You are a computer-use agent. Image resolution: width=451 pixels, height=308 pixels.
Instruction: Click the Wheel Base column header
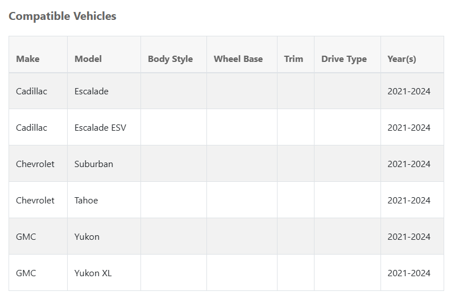(x=238, y=59)
